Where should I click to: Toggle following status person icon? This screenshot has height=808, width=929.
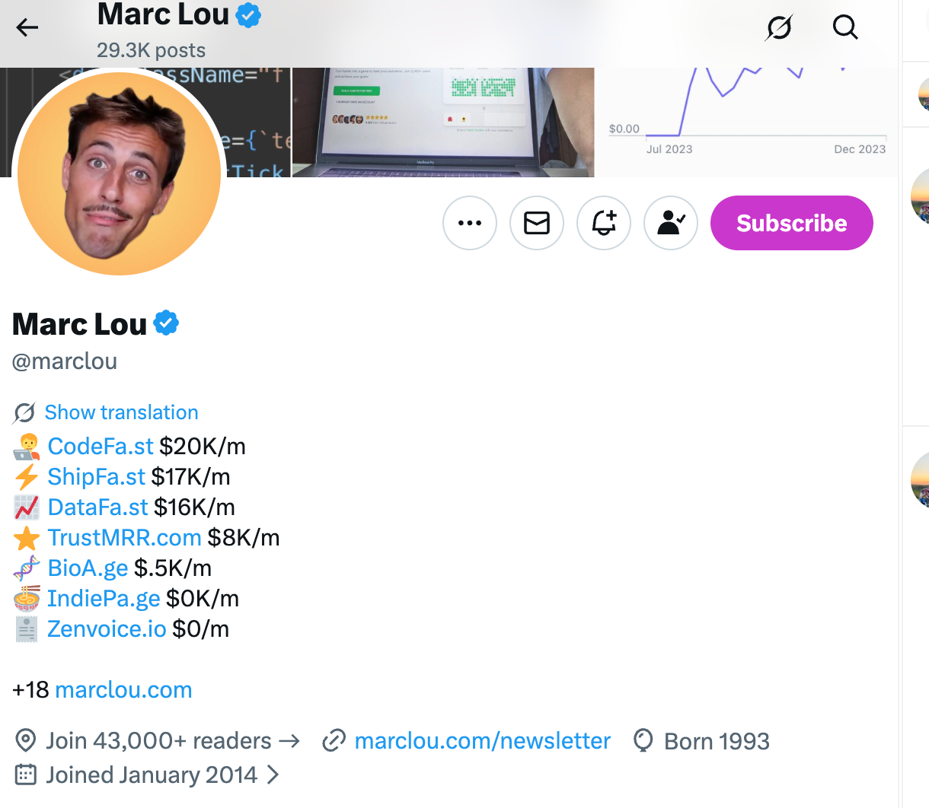671,223
